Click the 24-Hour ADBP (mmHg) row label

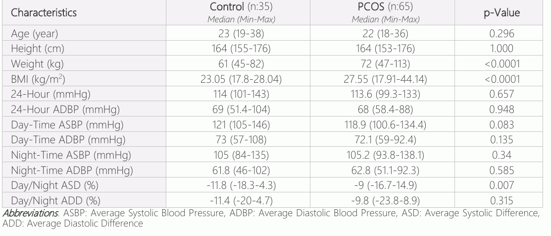(x=65, y=110)
